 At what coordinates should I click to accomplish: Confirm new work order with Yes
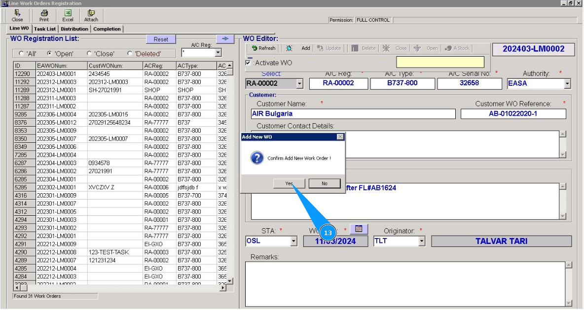coord(289,183)
